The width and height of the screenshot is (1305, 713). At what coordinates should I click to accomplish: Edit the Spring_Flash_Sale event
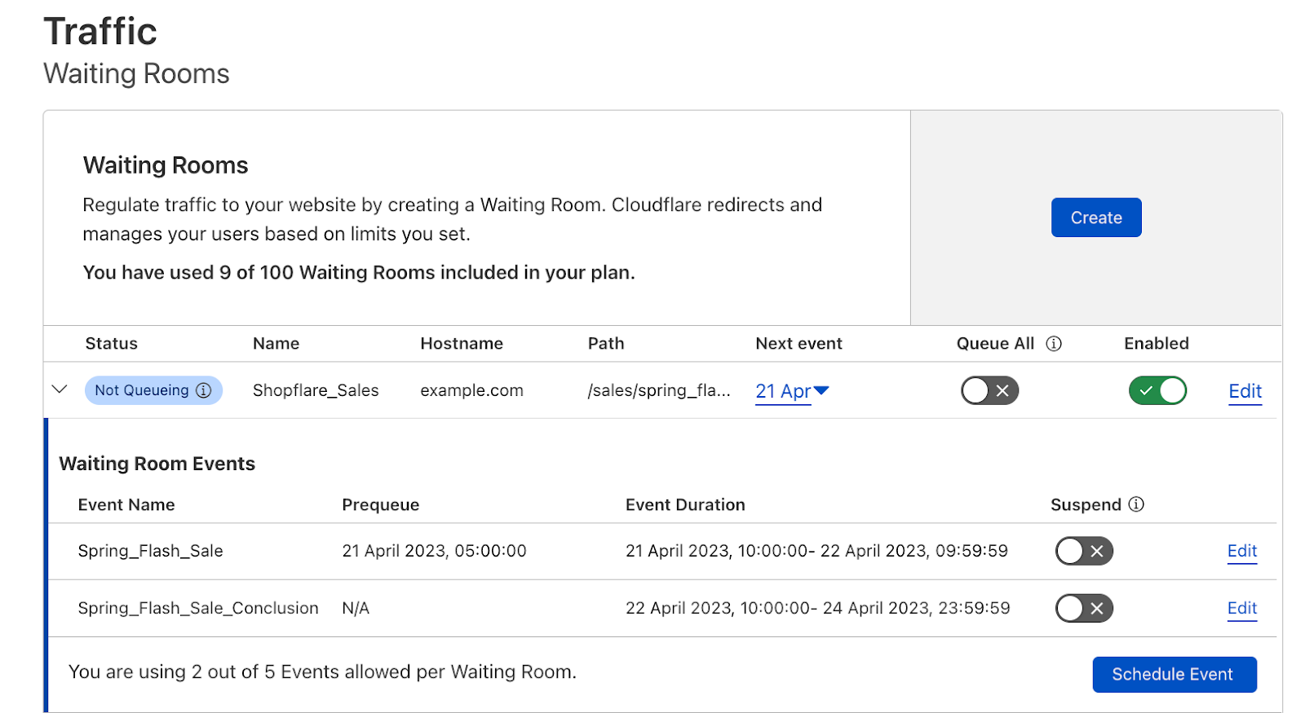click(x=1242, y=551)
